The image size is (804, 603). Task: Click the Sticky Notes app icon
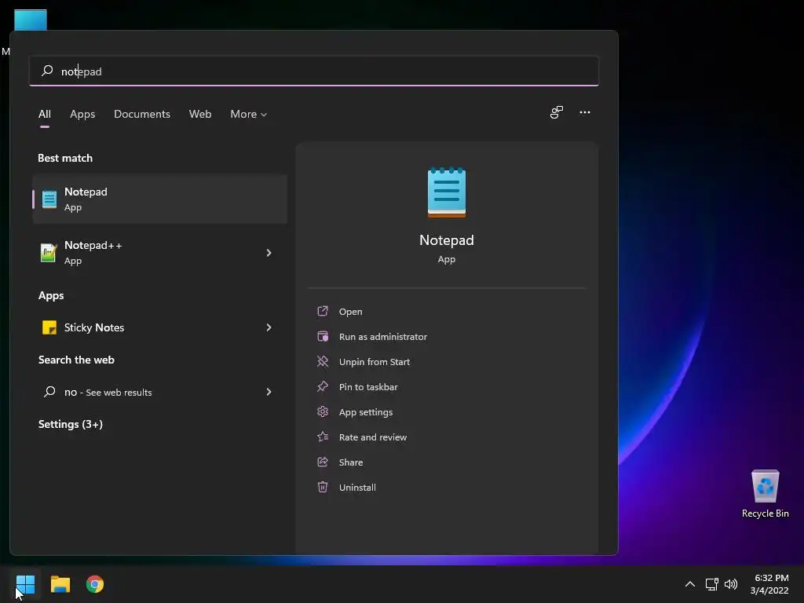coord(49,327)
